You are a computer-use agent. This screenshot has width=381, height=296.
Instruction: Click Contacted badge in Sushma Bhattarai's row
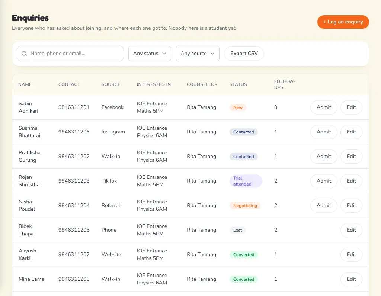(x=243, y=132)
